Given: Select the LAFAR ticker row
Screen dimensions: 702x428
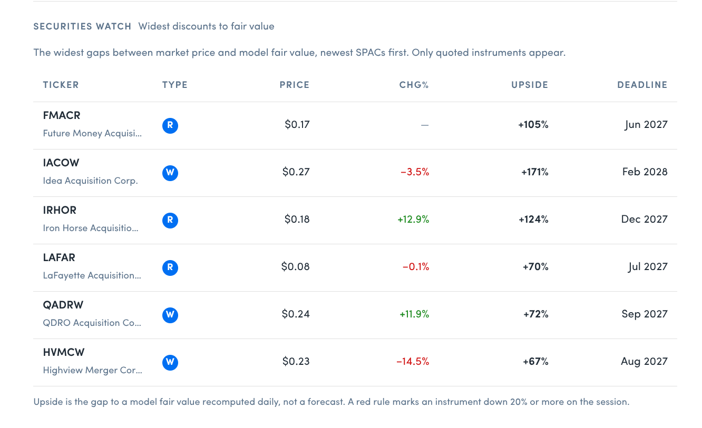Looking at the screenshot, I should pos(355,268).
